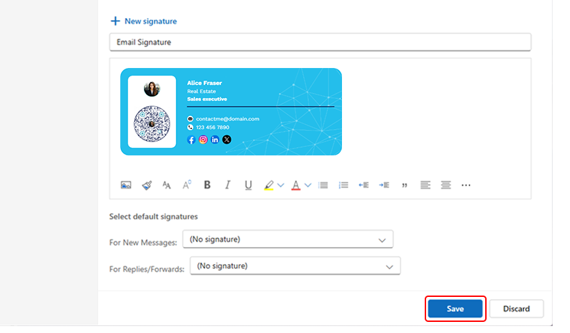This screenshot has height=333, width=570.
Task: Click the New signature link
Action: pos(151,22)
